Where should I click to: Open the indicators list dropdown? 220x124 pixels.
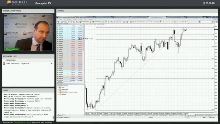124,22
